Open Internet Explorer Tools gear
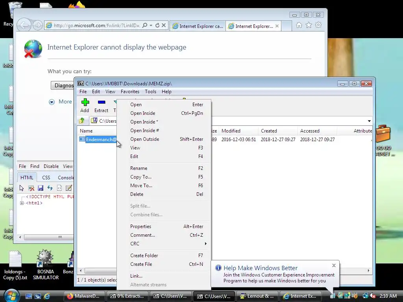Viewport: 403px width, 302px height. (318, 25)
